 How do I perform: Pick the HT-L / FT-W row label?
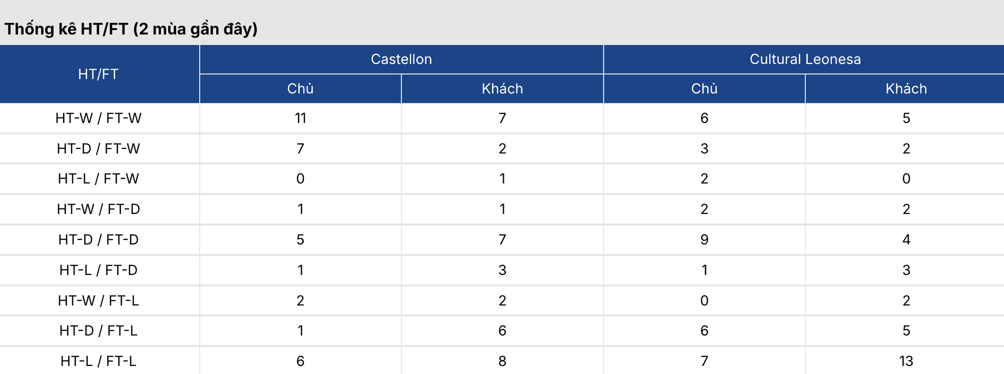pyautogui.click(x=99, y=179)
